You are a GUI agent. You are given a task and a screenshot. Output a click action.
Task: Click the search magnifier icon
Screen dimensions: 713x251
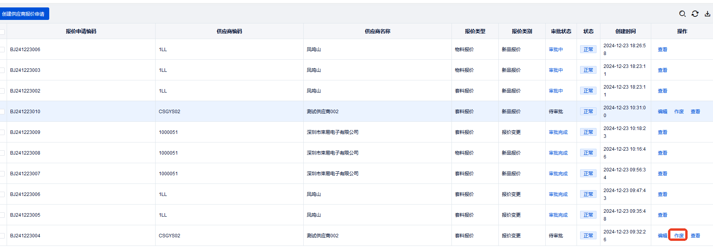[682, 14]
